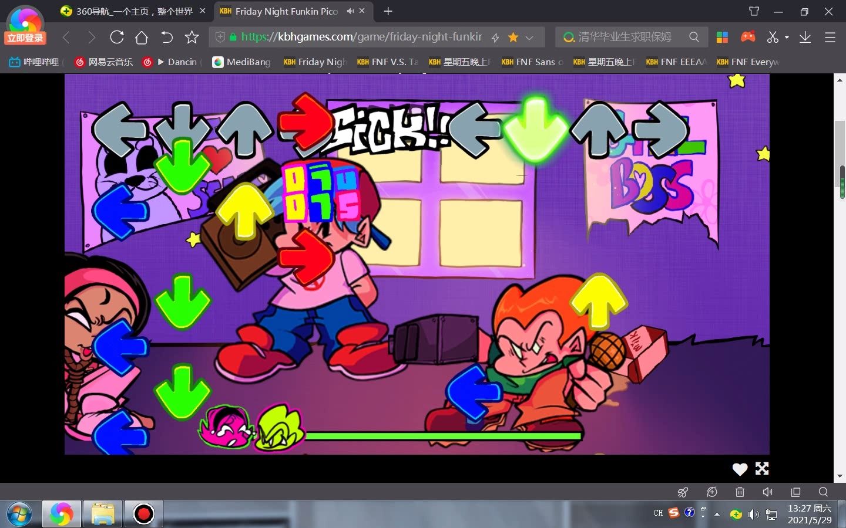The height and width of the screenshot is (528, 846).
Task: Open the browser hamburger main menu
Action: [830, 38]
